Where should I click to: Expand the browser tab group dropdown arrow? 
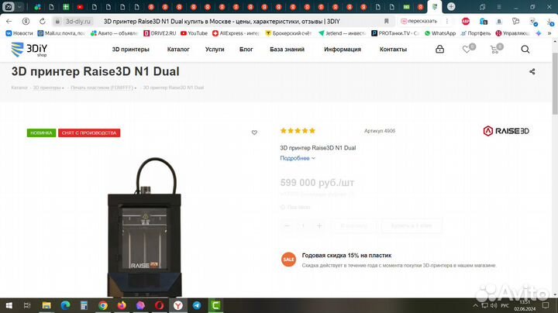tap(19, 7)
